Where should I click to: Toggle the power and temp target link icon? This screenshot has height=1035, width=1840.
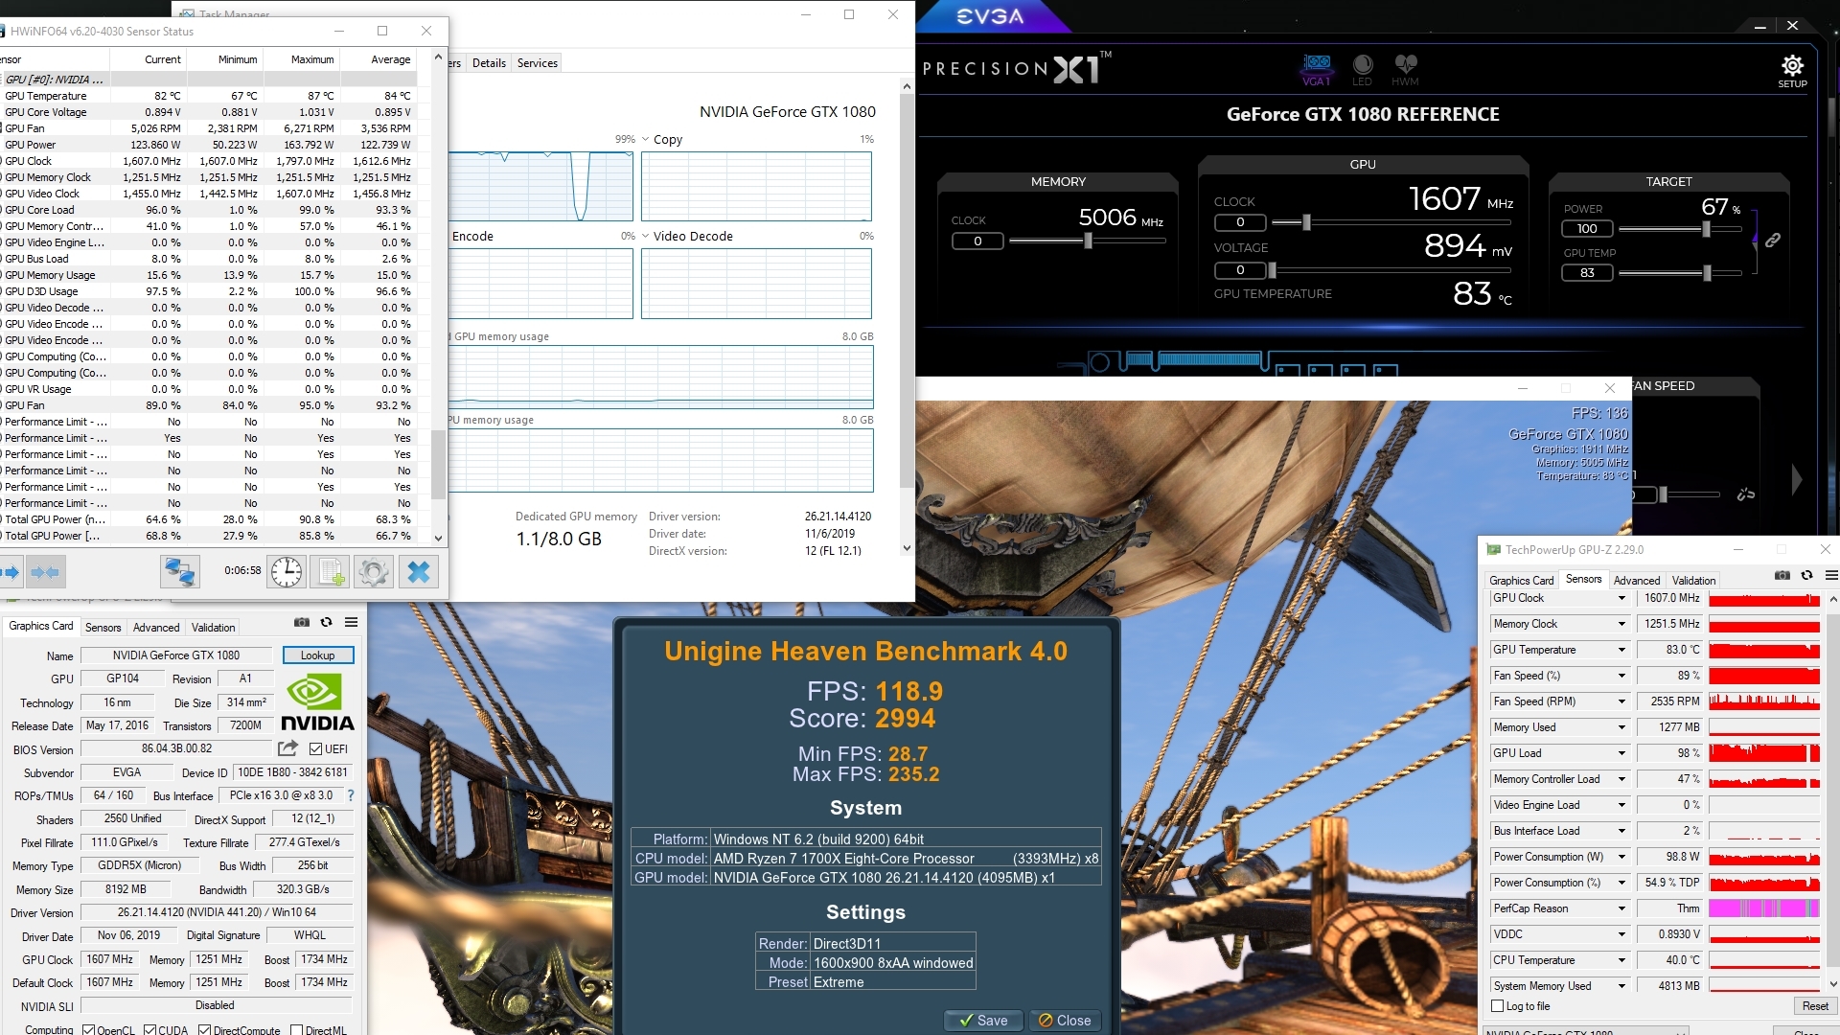tap(1773, 240)
